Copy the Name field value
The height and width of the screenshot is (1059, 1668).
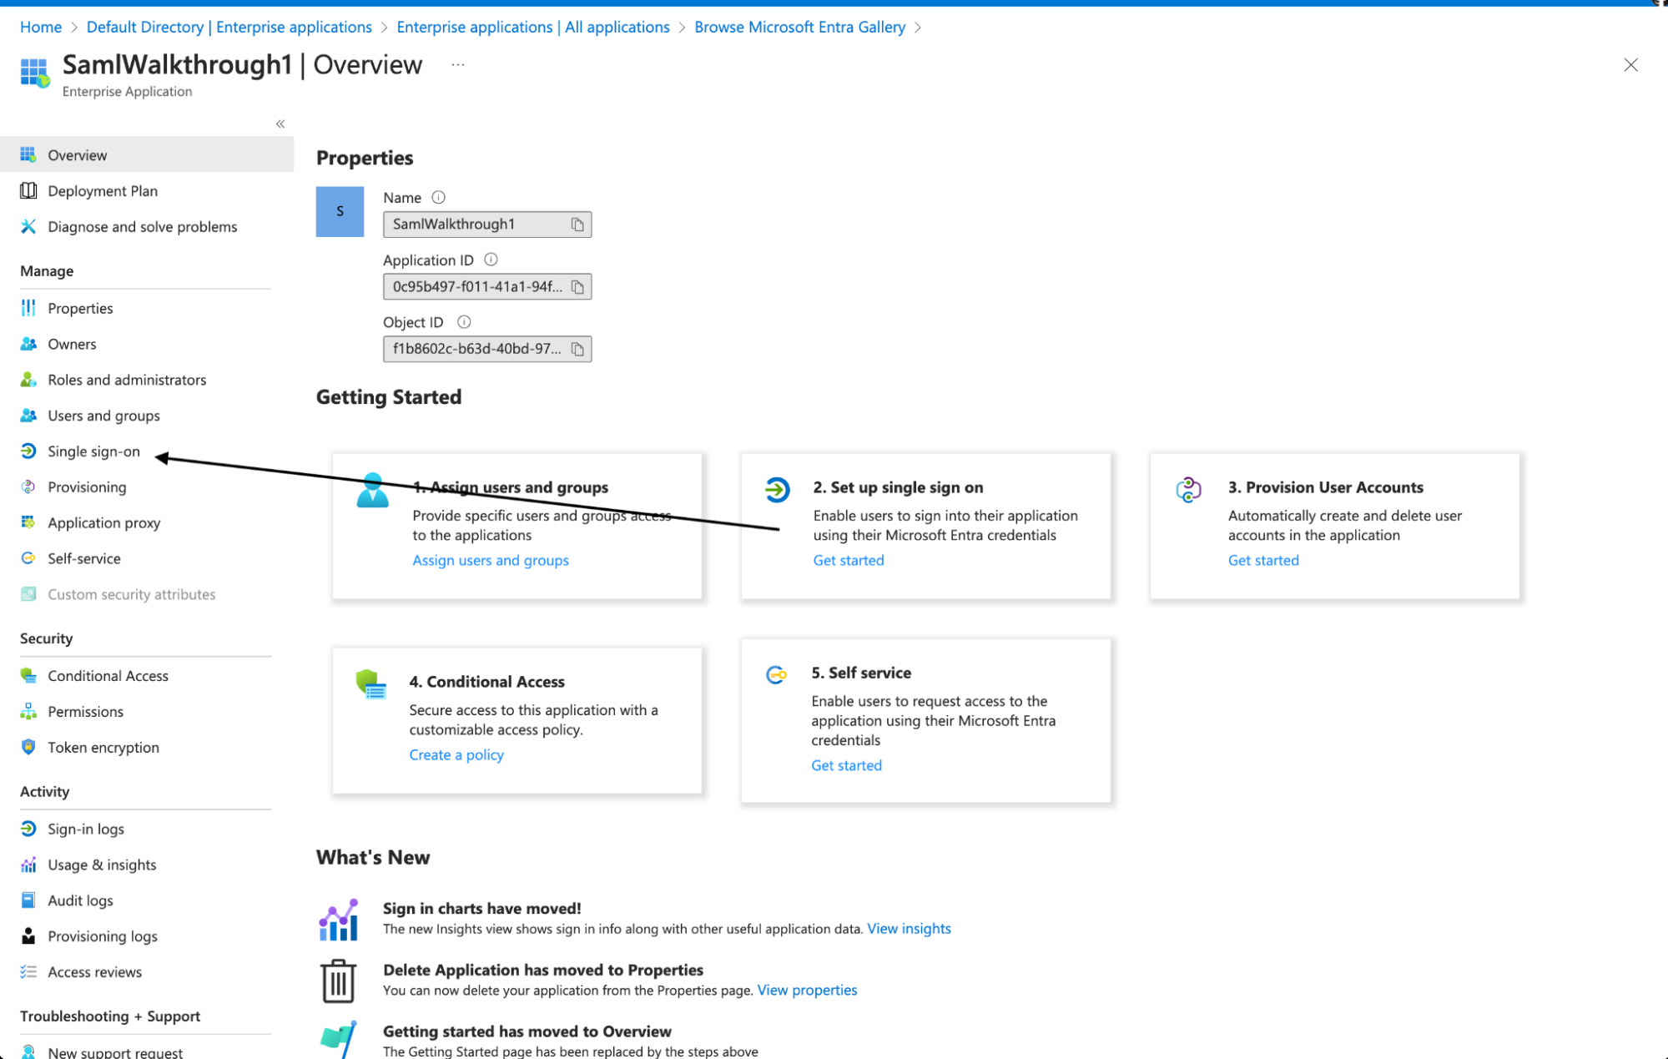[577, 224]
